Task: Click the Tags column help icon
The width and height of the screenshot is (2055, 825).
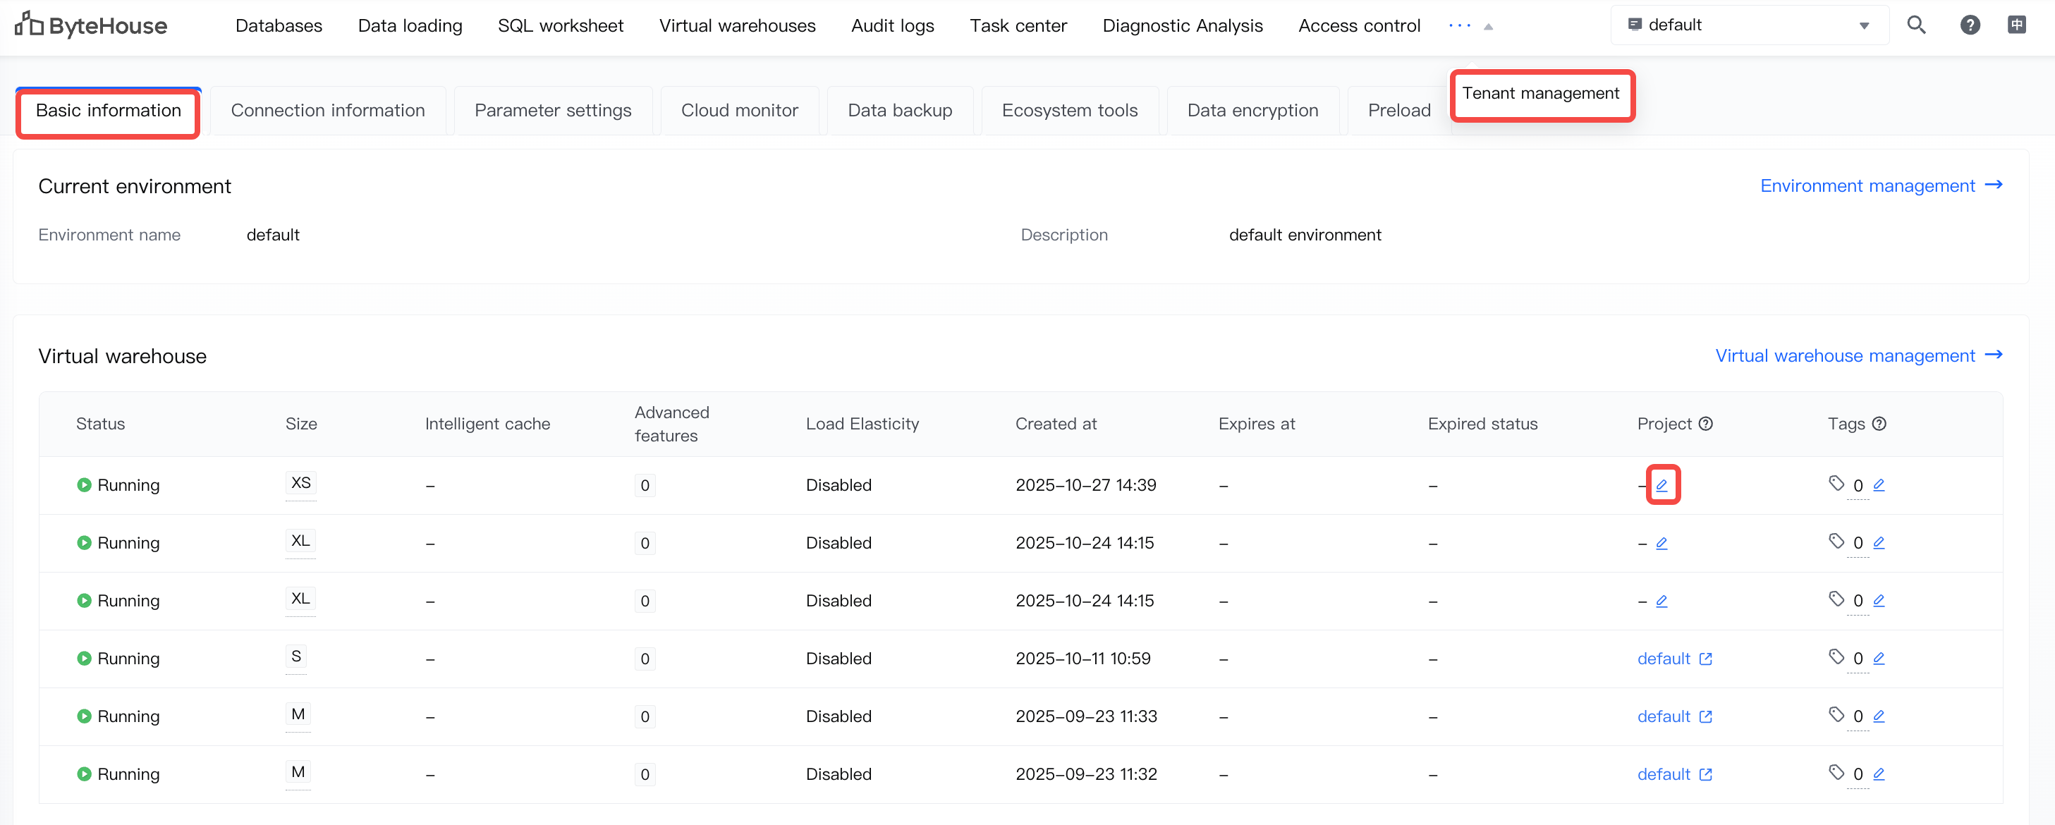Action: pyautogui.click(x=1879, y=424)
